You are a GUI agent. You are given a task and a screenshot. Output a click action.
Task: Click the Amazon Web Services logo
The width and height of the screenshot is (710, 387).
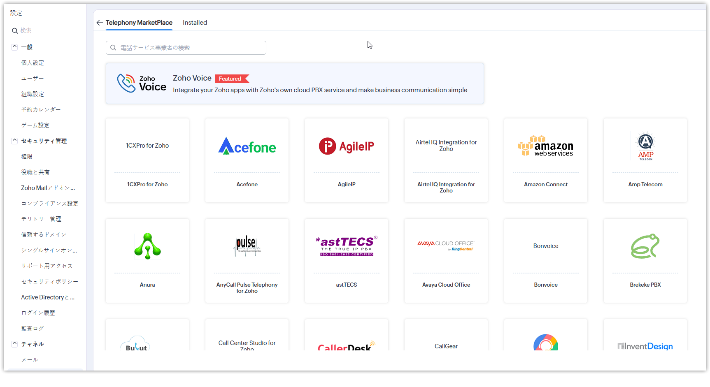click(x=545, y=146)
